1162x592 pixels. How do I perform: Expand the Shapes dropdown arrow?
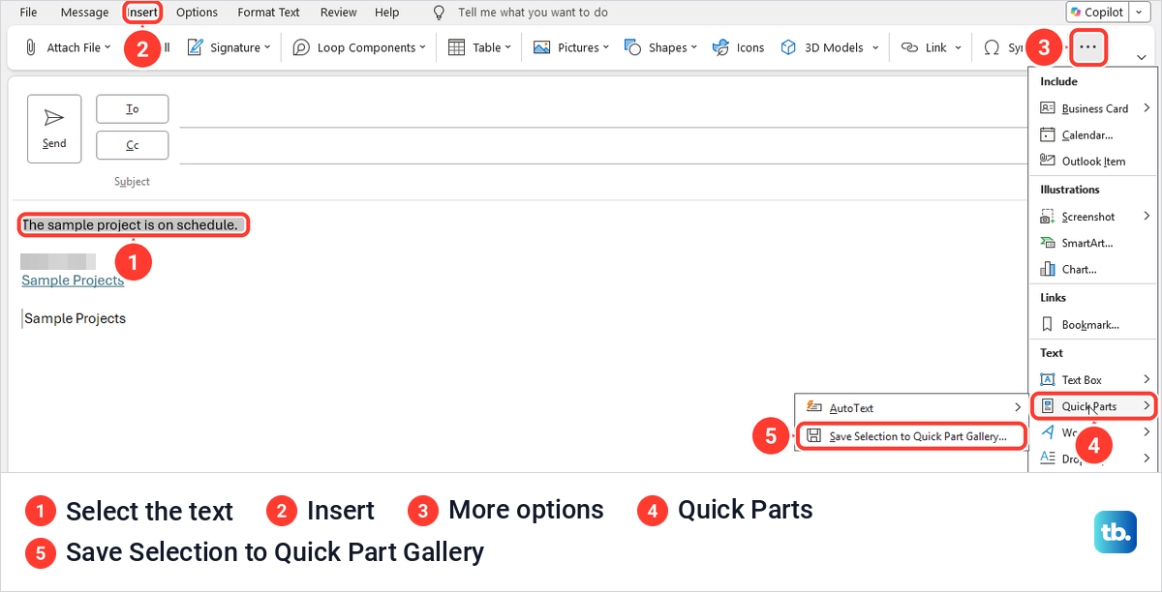(x=694, y=47)
